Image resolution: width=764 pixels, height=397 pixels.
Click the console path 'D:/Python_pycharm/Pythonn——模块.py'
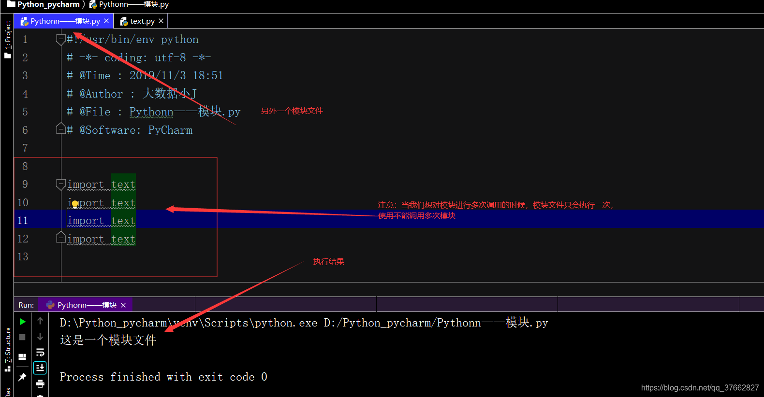436,323
